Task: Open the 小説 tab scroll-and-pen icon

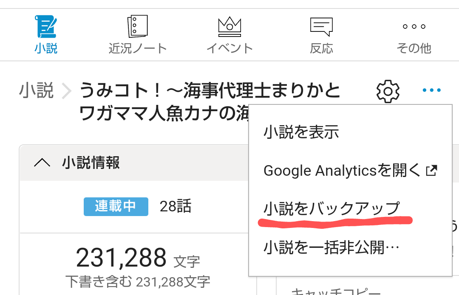Action: (46, 27)
